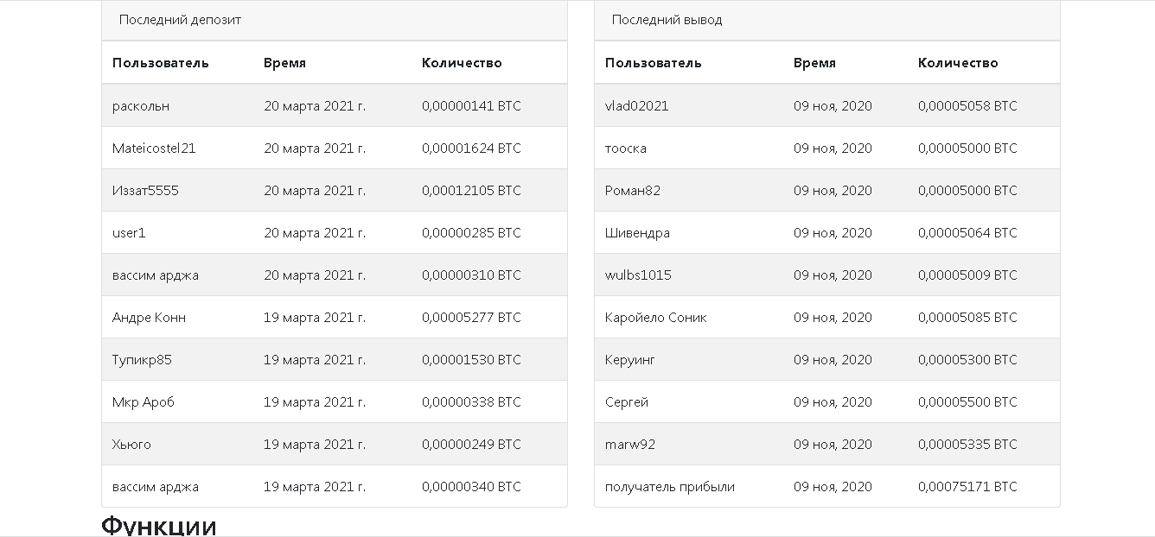
Task: Select user 'Андре Конн' in deposits
Action: [149, 318]
